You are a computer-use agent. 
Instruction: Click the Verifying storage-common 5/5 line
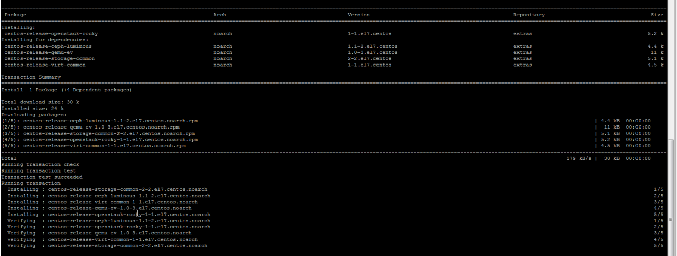pyautogui.click(x=335, y=246)
